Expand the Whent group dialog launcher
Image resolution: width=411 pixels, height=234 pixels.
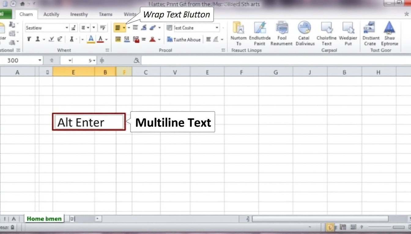click(x=107, y=50)
